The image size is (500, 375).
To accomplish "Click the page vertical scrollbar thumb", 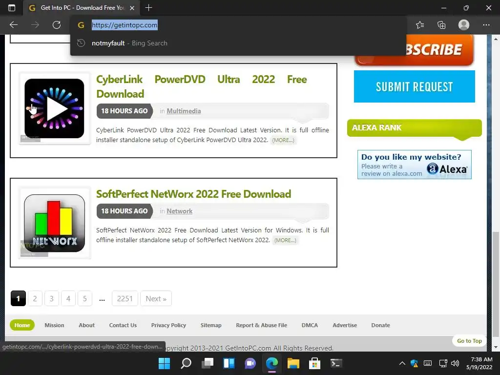I will tap(495, 284).
